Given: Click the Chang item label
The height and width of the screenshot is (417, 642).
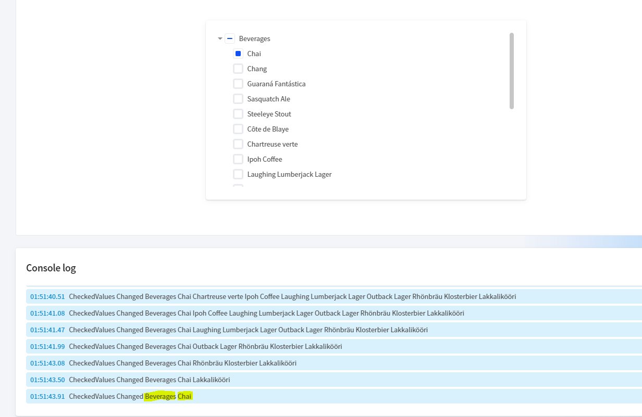Looking at the screenshot, I should click(x=257, y=69).
